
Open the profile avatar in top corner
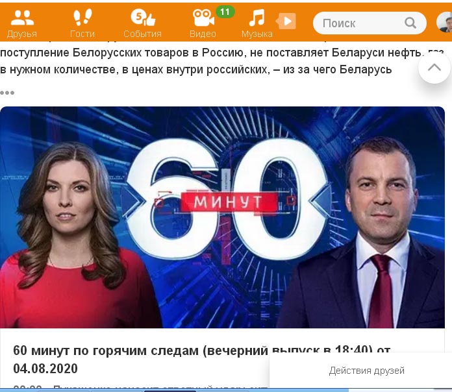pyautogui.click(x=444, y=22)
